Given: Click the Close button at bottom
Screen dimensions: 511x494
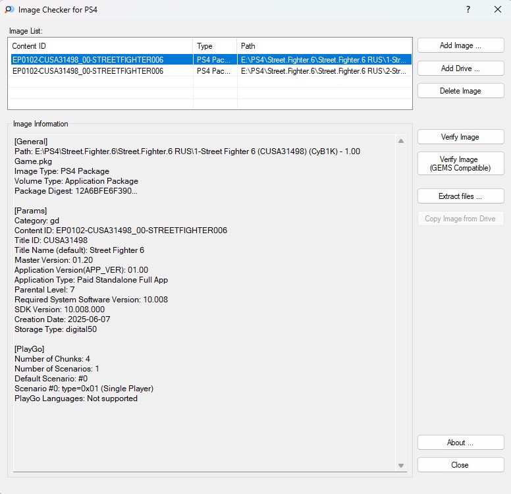Looking at the screenshot, I should point(460,465).
